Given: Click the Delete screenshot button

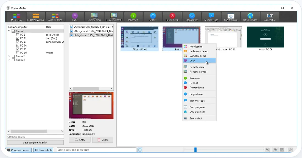Looking at the screenshot, I should tap(103, 140).
